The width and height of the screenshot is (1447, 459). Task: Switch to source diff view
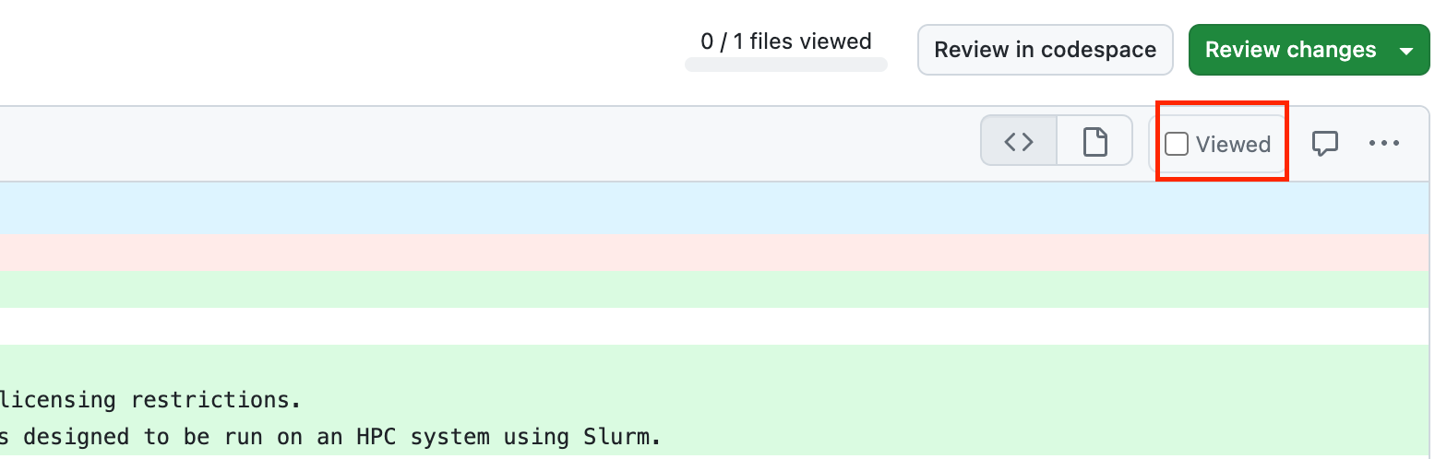tap(1019, 141)
